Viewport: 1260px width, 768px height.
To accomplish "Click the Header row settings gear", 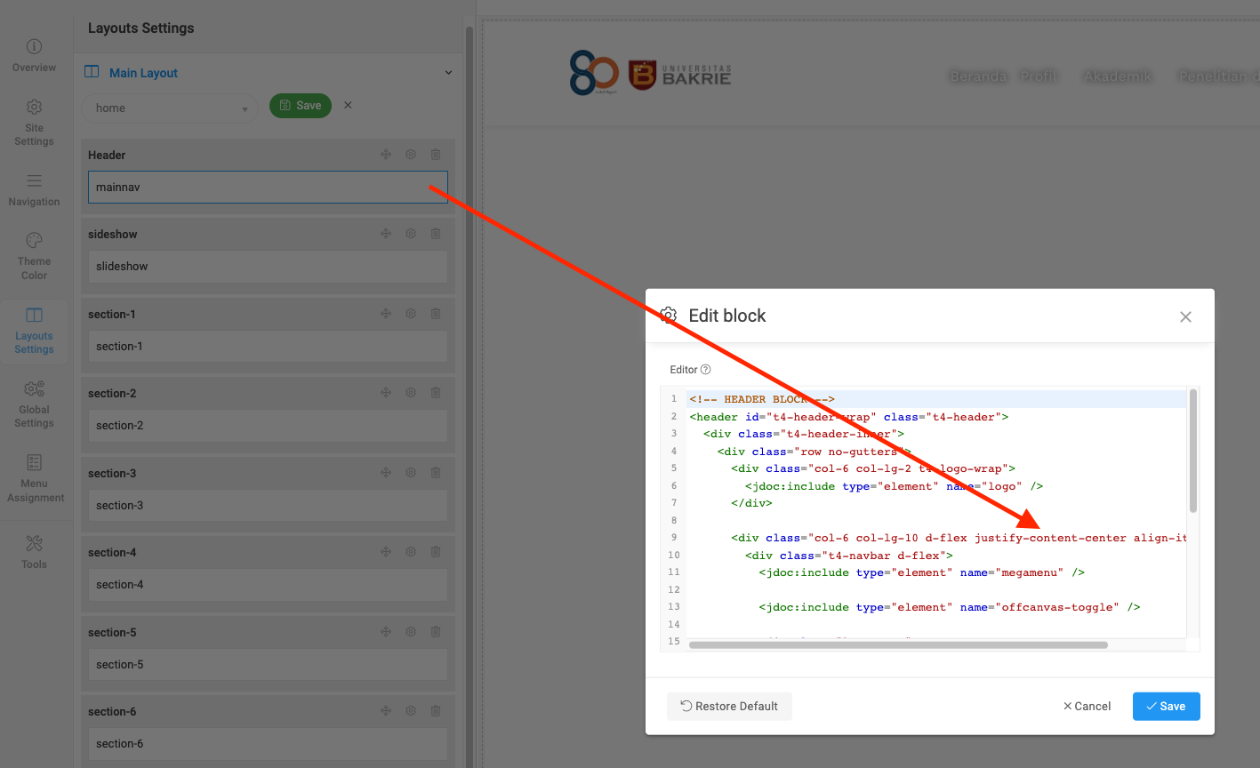I will [411, 155].
